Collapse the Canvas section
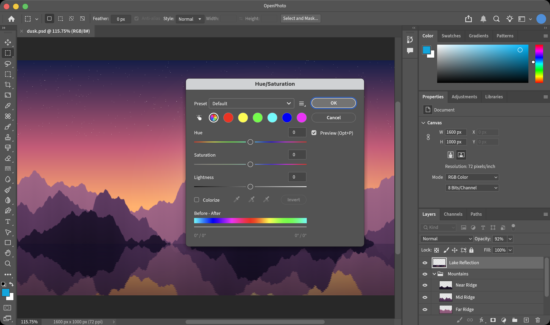The width and height of the screenshot is (550, 325). [x=423, y=123]
